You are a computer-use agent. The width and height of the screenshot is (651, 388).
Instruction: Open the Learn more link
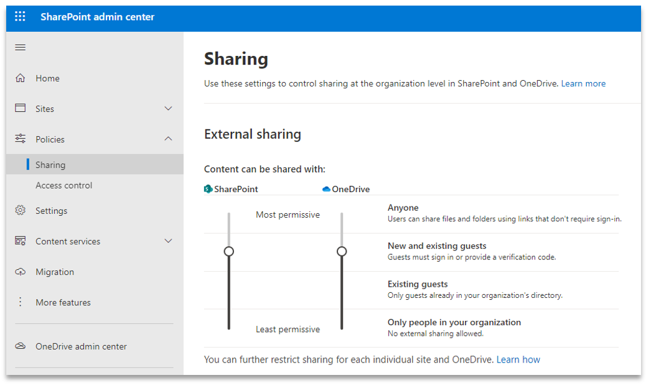583,83
